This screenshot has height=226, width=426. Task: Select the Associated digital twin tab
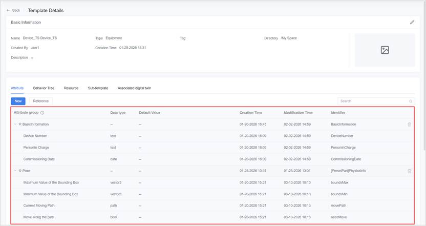(134, 88)
